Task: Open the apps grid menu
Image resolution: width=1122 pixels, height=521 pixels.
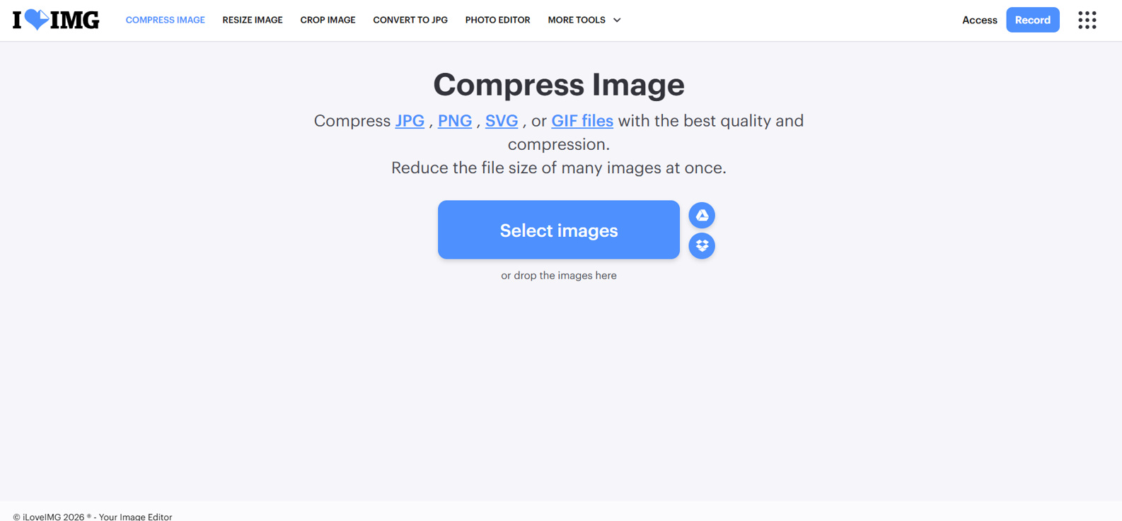Action: (x=1087, y=20)
